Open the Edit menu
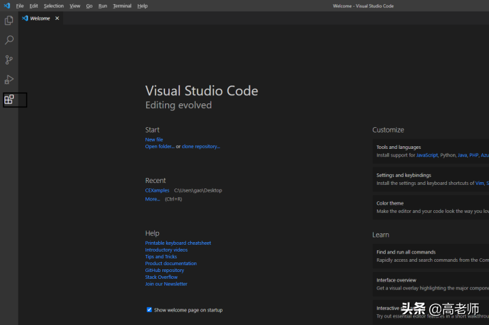 34,5
